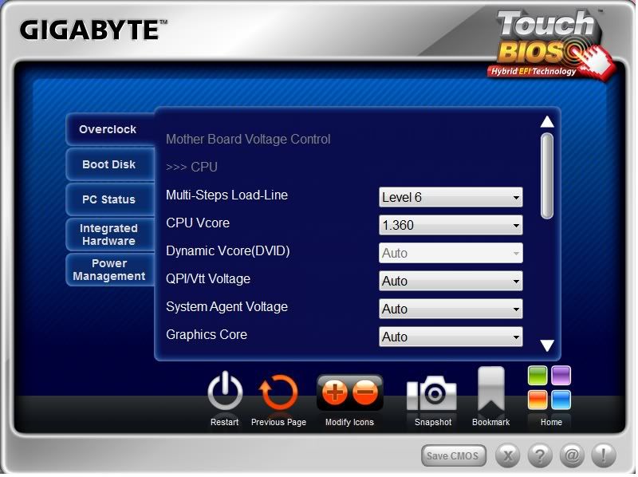Expand System Agent Voltage dropdown
Viewport: 638px width, 477px height.
(x=451, y=309)
